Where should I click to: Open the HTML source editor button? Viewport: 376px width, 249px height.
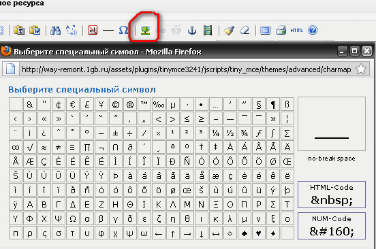click(296, 30)
